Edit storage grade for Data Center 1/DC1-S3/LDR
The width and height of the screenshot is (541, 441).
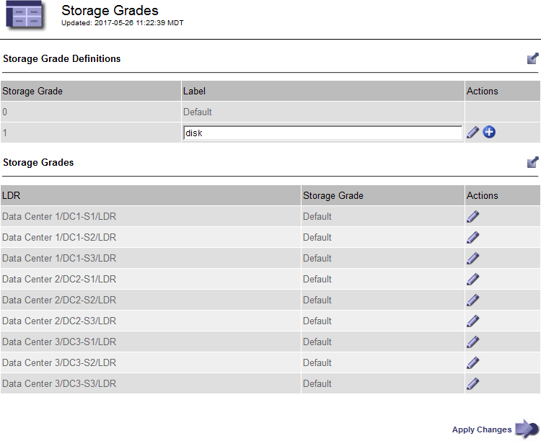[x=472, y=259]
